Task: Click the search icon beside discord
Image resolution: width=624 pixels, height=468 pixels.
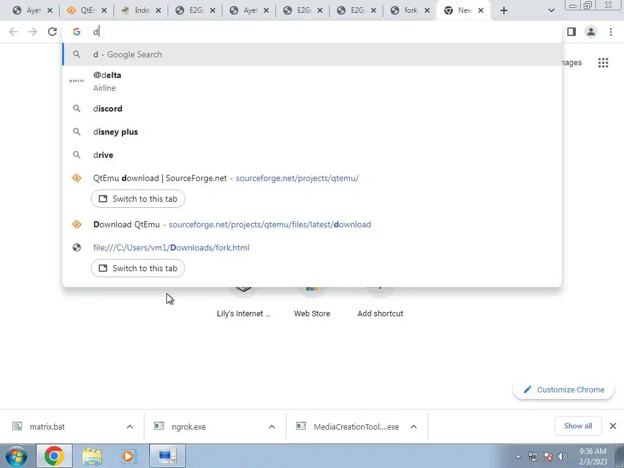Action: point(76,108)
